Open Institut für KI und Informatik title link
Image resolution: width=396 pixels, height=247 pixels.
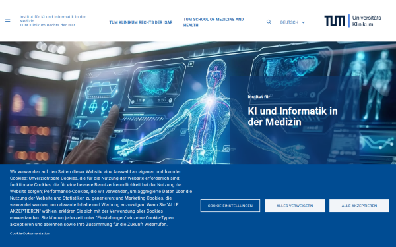coord(53,21)
